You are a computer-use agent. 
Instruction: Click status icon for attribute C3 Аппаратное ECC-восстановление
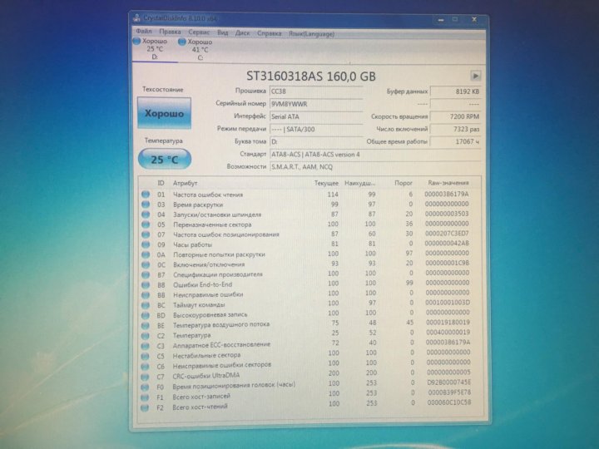pyautogui.click(x=145, y=346)
